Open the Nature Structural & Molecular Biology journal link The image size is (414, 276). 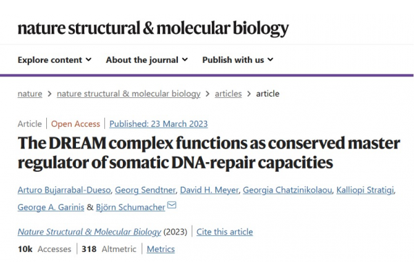pyautogui.click(x=90, y=232)
